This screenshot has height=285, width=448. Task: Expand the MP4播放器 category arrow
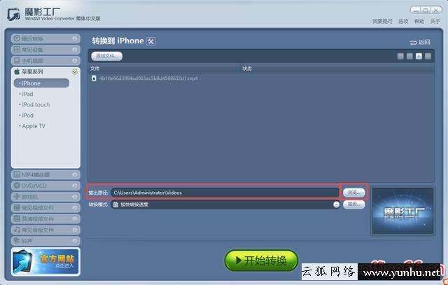[75, 174]
